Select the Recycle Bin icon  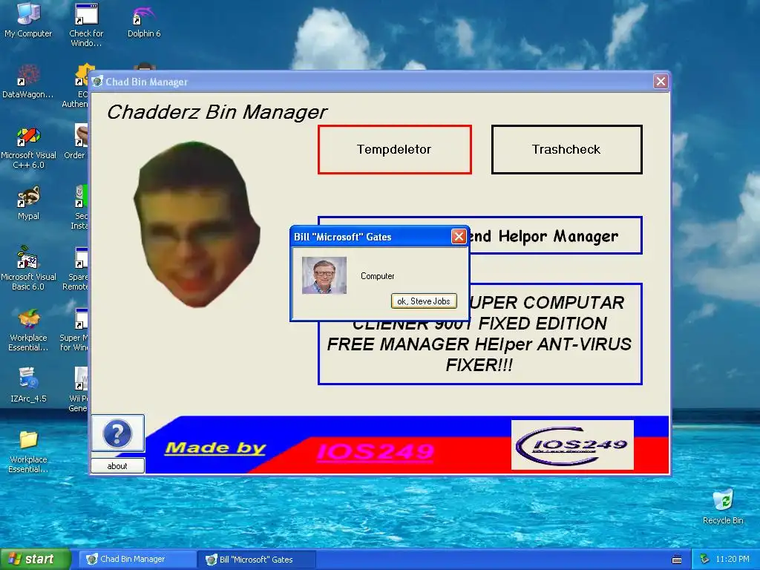723,507
